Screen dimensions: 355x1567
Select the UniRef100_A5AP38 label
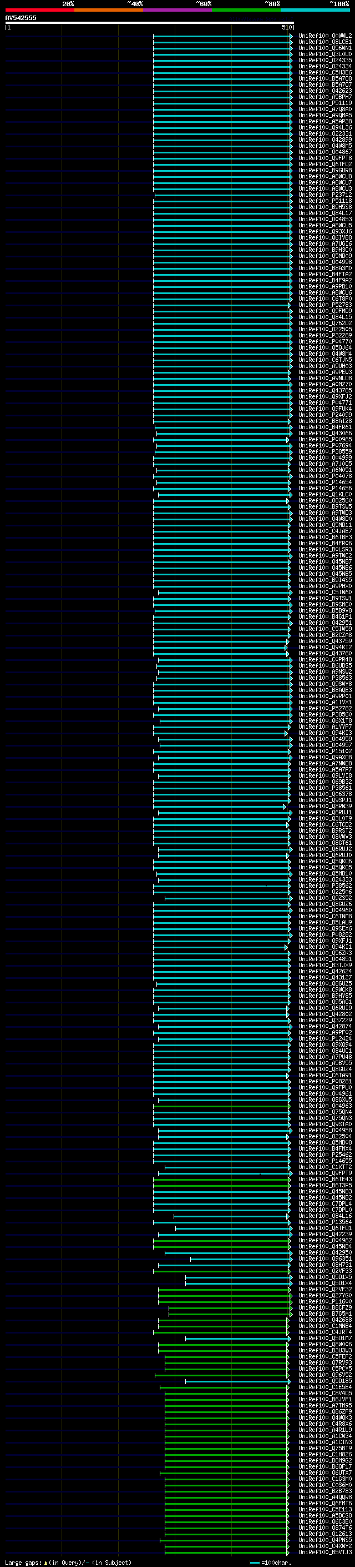(324, 121)
